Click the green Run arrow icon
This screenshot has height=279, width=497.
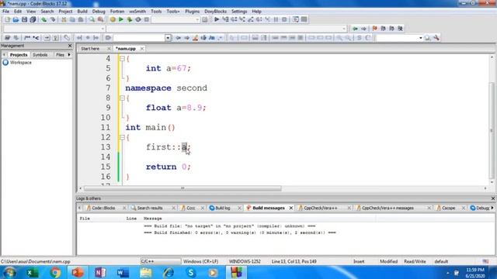click(121, 19)
